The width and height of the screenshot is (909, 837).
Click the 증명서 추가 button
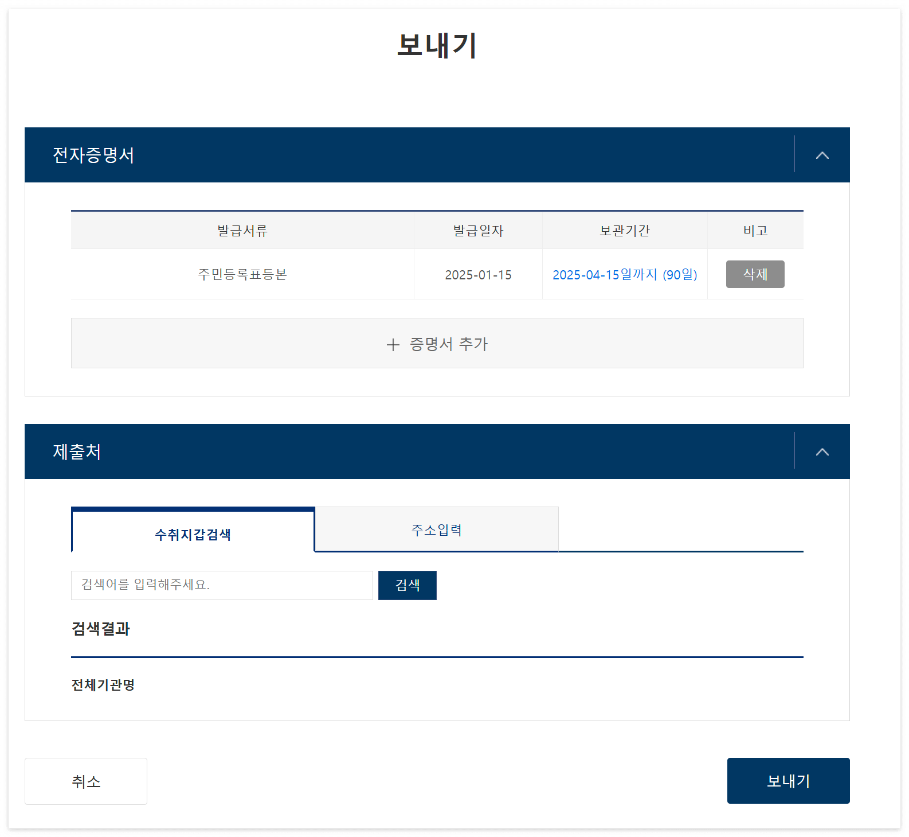(437, 343)
